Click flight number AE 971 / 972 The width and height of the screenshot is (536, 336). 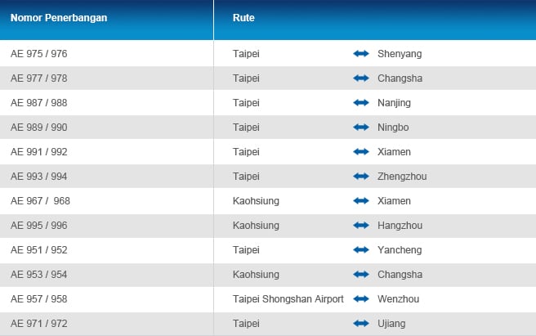point(39,324)
